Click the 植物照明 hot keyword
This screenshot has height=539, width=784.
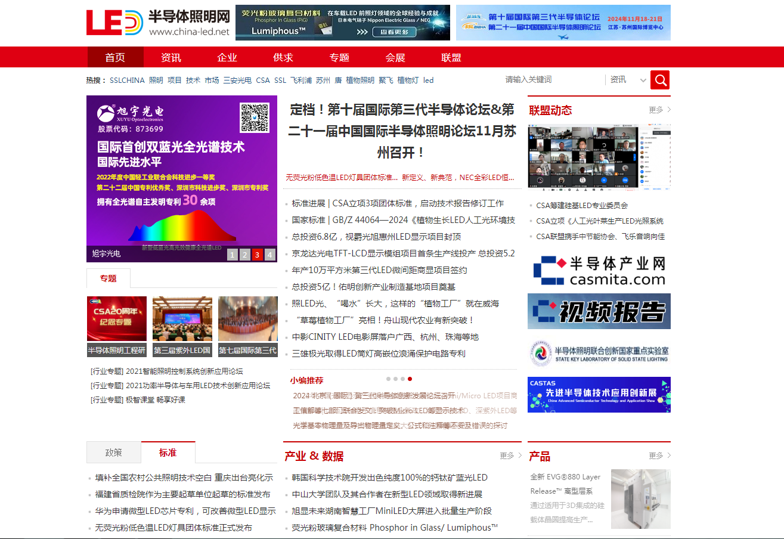(x=360, y=80)
